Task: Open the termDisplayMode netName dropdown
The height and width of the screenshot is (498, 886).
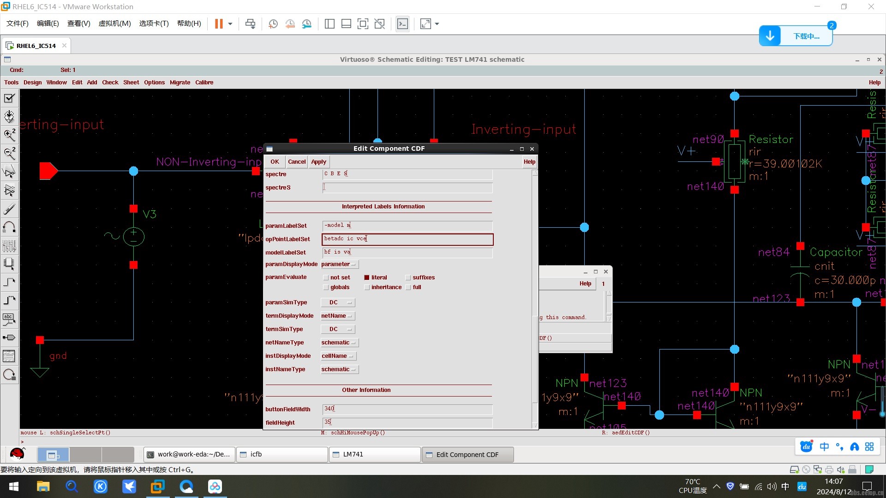Action: tap(338, 316)
